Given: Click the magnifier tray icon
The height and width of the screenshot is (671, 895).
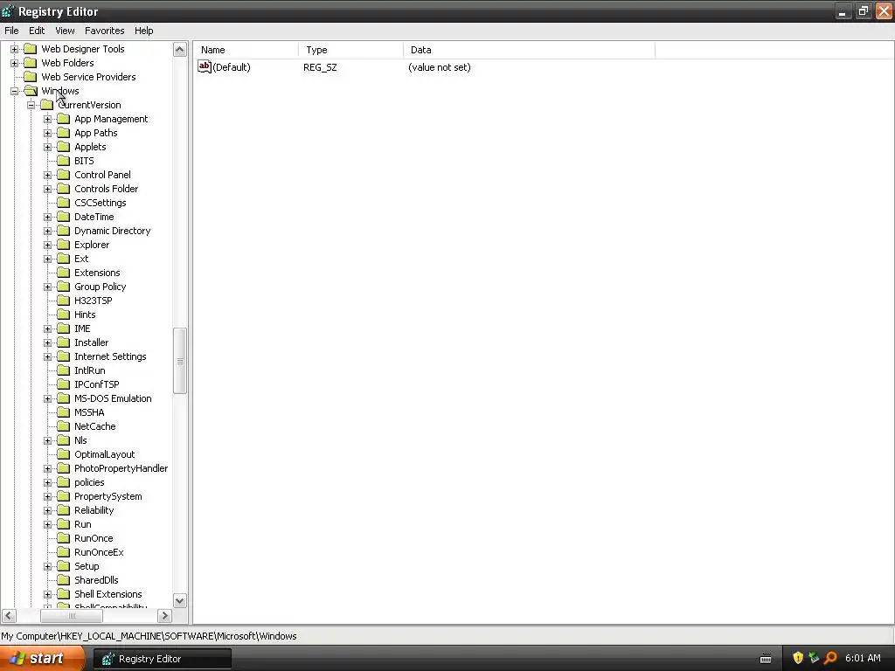Looking at the screenshot, I should pyautogui.click(x=830, y=658).
